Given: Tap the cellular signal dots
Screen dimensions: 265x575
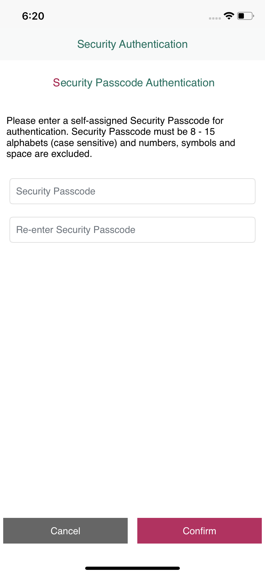Looking at the screenshot, I should (215, 18).
